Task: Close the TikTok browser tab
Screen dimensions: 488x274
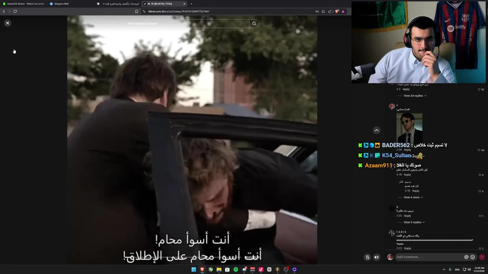Action: click(x=184, y=4)
